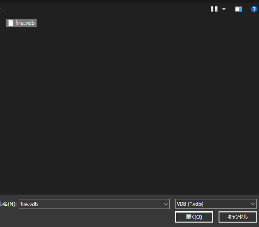This screenshot has height=227, width=259.
Task: Expand the file name history dropdown arrow
Action: click(x=166, y=204)
